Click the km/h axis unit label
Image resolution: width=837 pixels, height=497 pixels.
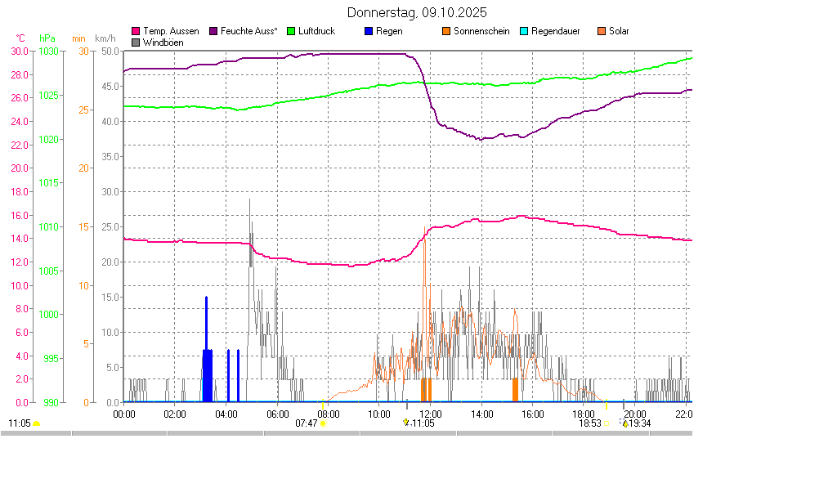pos(105,38)
